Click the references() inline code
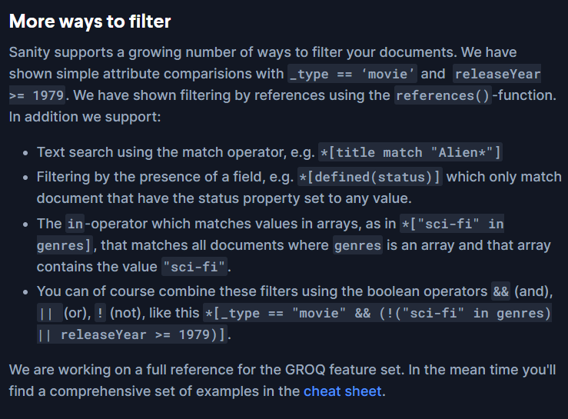This screenshot has height=419, width=568. [443, 95]
